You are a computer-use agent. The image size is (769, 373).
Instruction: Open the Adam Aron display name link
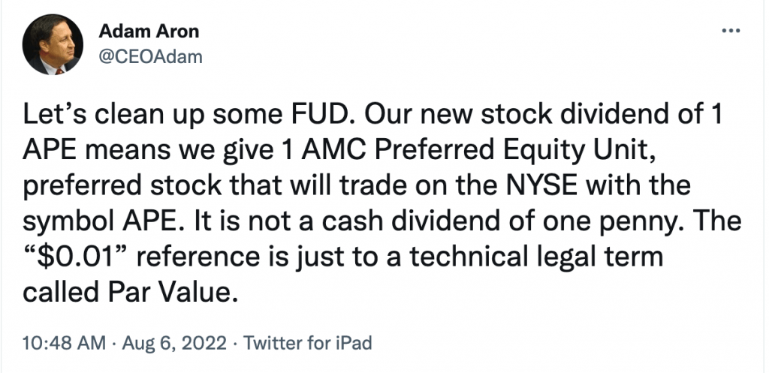[149, 32]
